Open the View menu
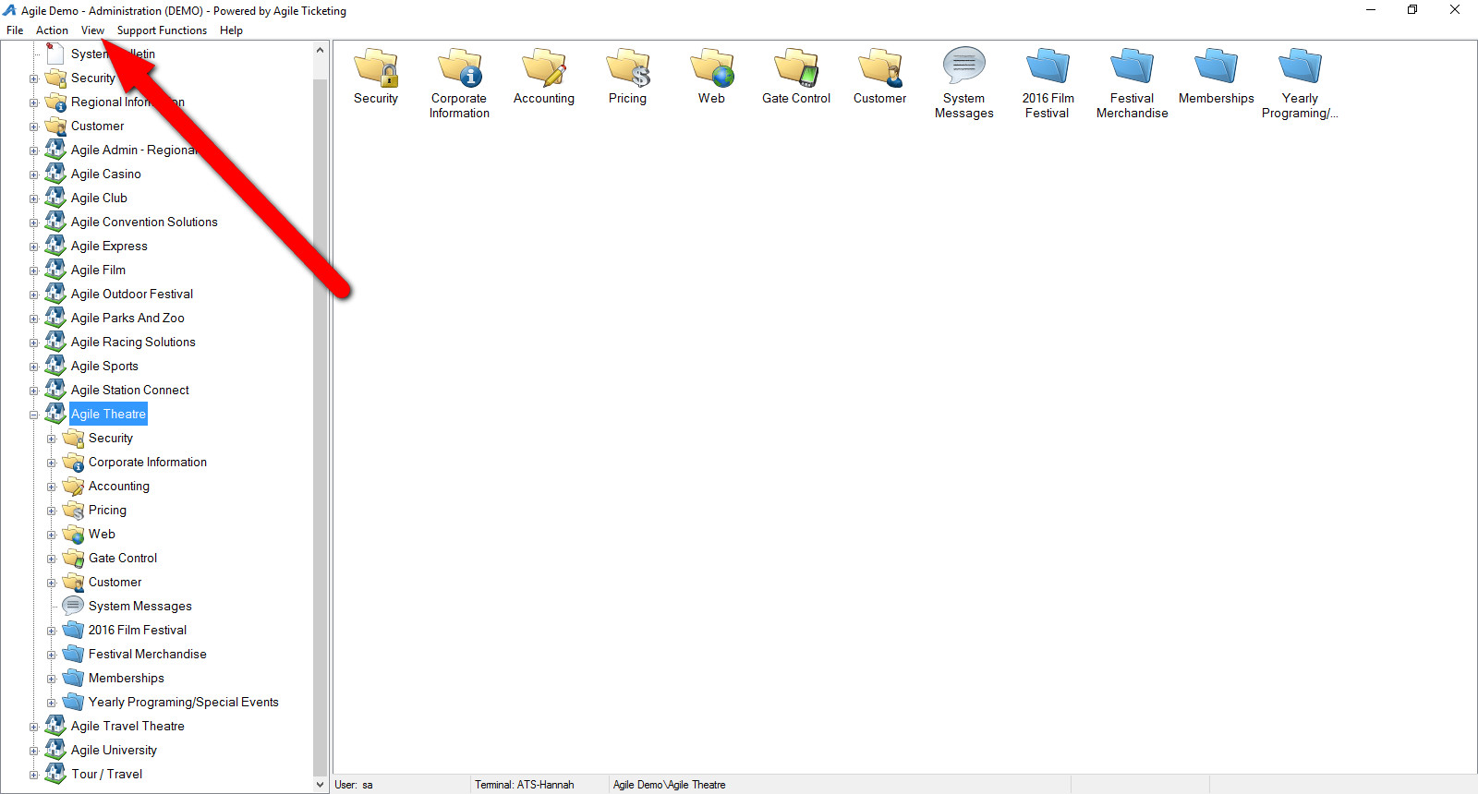Image resolution: width=1478 pixels, height=794 pixels. click(92, 30)
